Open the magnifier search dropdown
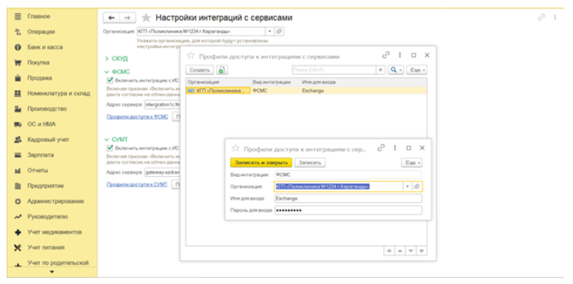573x284 pixels. 395,70
